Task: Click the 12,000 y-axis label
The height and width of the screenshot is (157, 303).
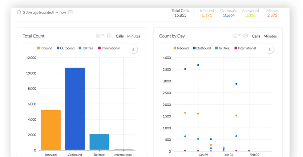Action: click(31, 58)
